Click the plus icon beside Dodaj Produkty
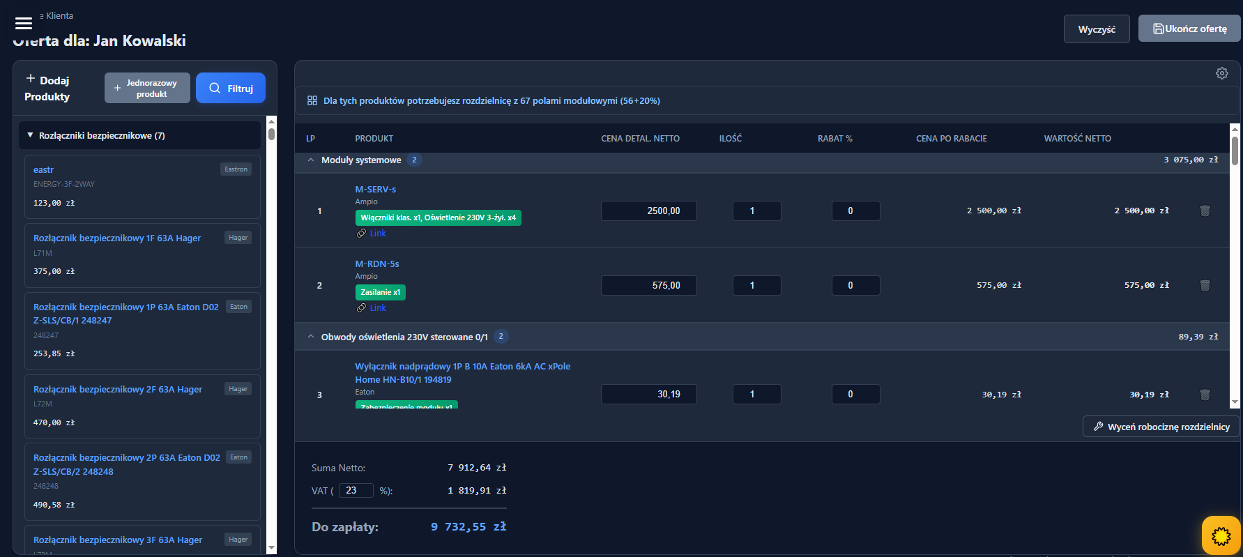This screenshot has width=1243, height=557. (x=31, y=79)
